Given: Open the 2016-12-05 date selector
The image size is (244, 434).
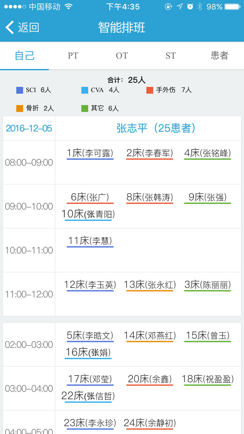Looking at the screenshot, I should (29, 128).
